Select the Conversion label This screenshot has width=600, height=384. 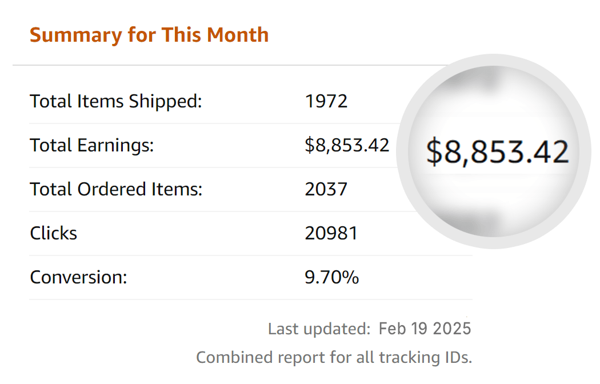78,277
